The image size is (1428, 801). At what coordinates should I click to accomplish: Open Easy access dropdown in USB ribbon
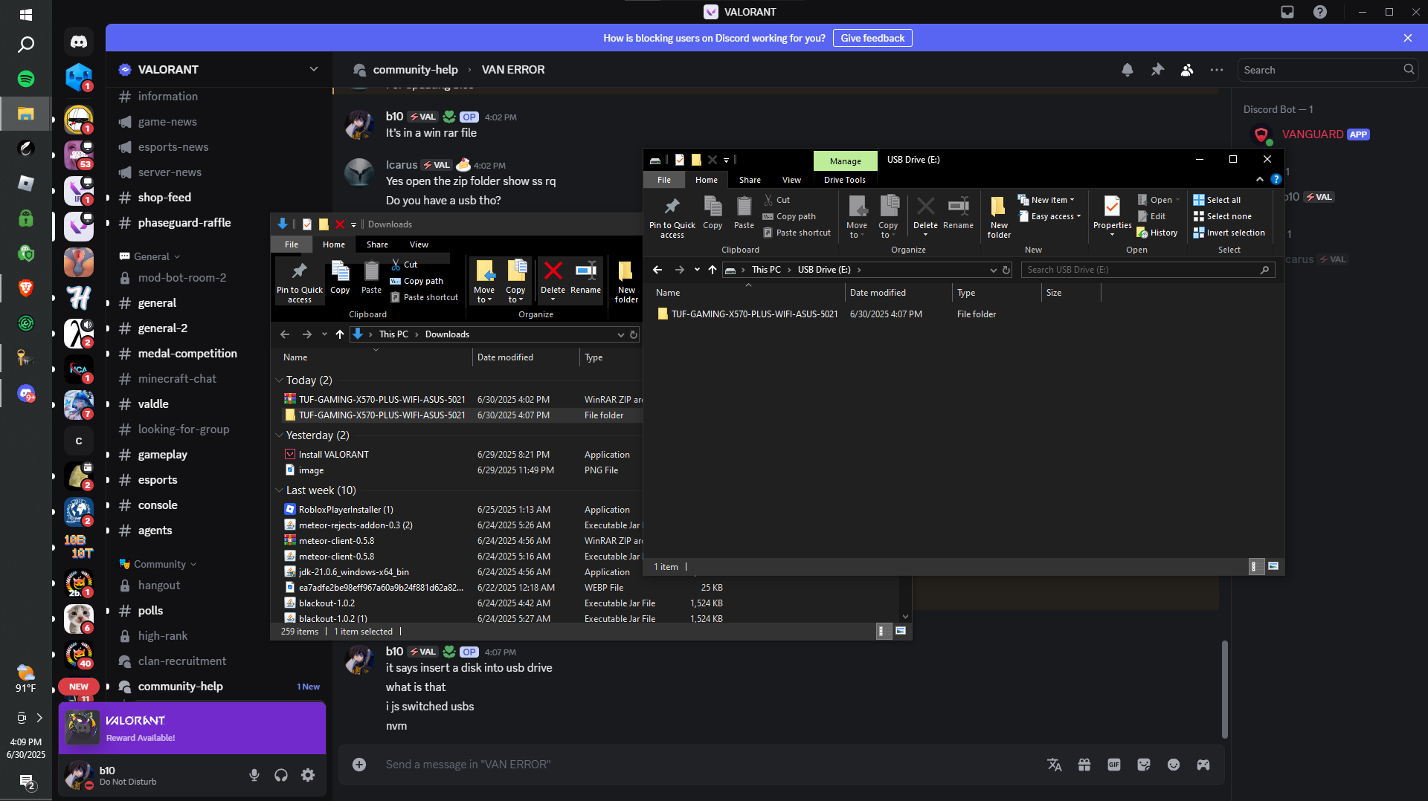[x=1049, y=216]
